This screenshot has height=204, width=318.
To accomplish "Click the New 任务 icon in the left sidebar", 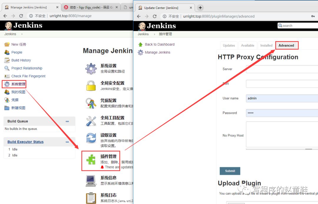I will (x=7, y=44).
